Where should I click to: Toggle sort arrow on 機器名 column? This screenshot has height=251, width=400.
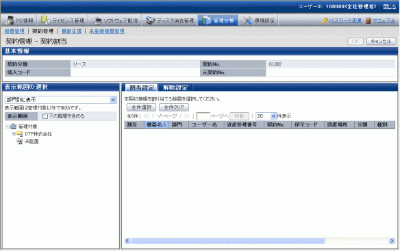click(165, 125)
